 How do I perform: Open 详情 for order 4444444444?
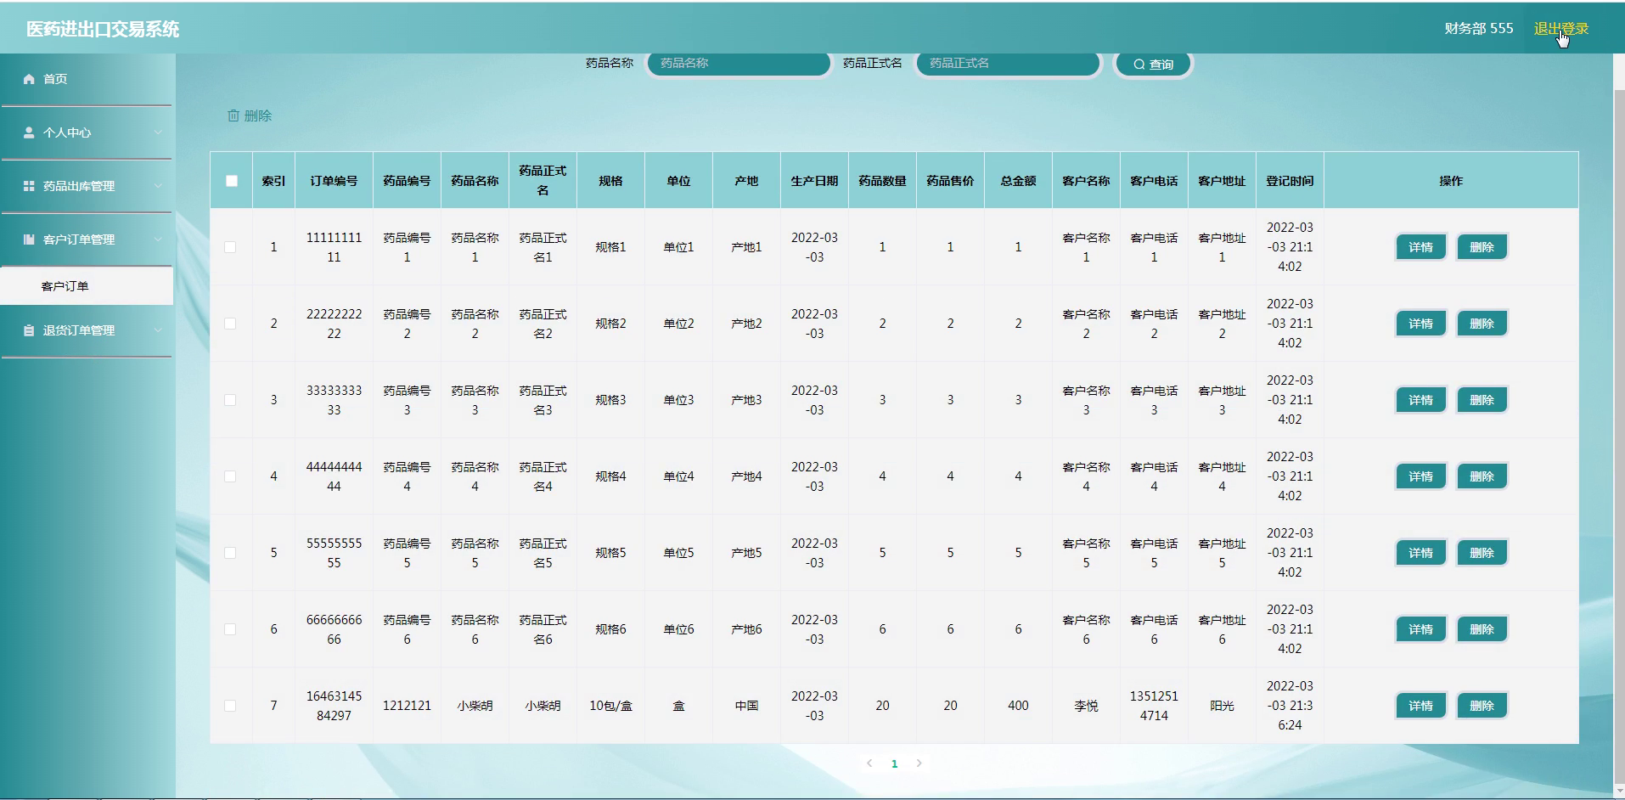1420,476
